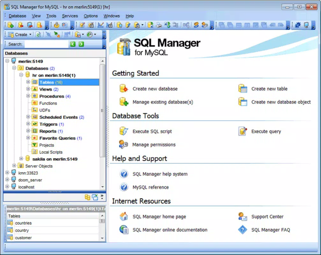Click the refresh icon beside the Create button
The width and height of the screenshot is (321, 255).
38,35
